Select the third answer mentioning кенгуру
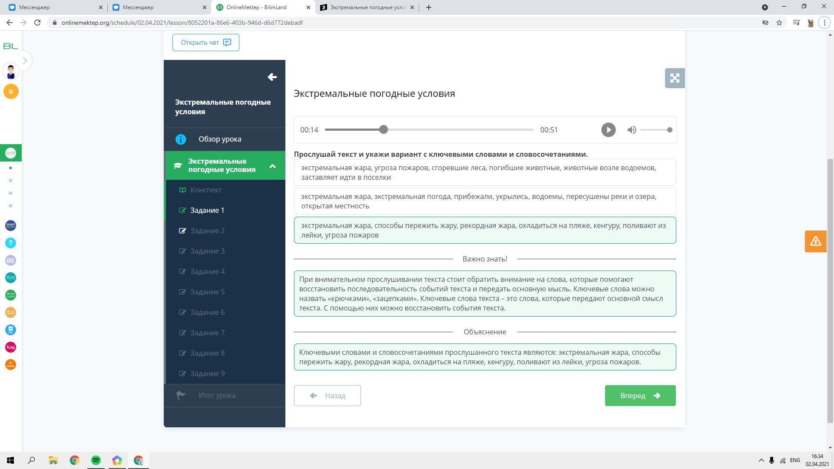This screenshot has height=469, width=834. [x=485, y=230]
